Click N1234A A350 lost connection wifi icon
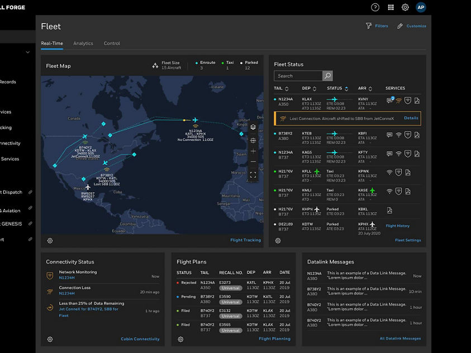471x353 pixels. click(398, 101)
